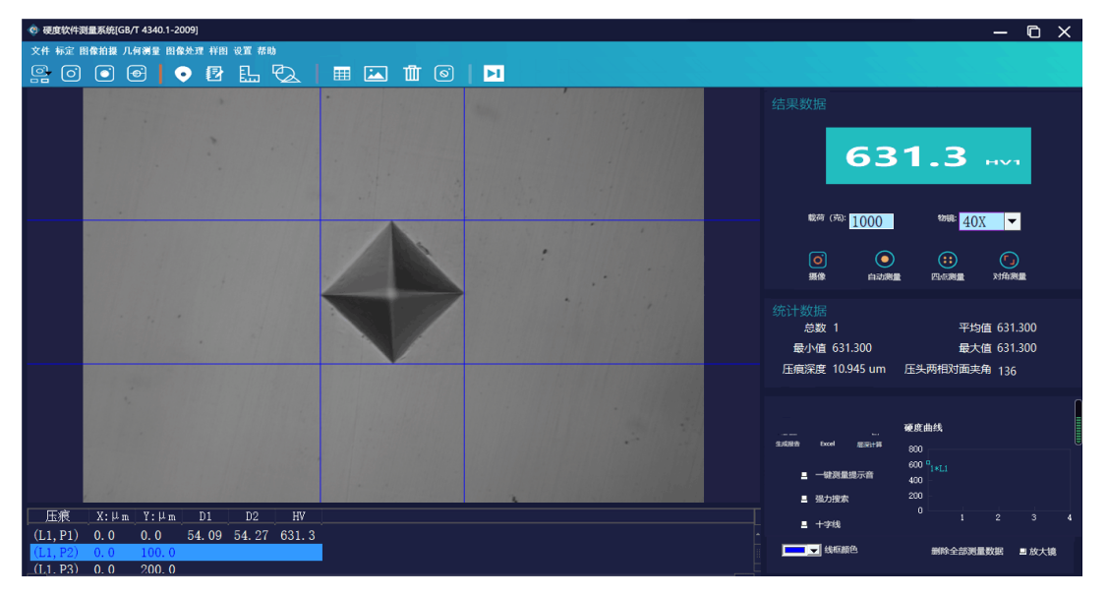Viewport: 1108px width, 597px height.
Task: Click the 四点测量 four-point measure icon
Action: tap(947, 260)
